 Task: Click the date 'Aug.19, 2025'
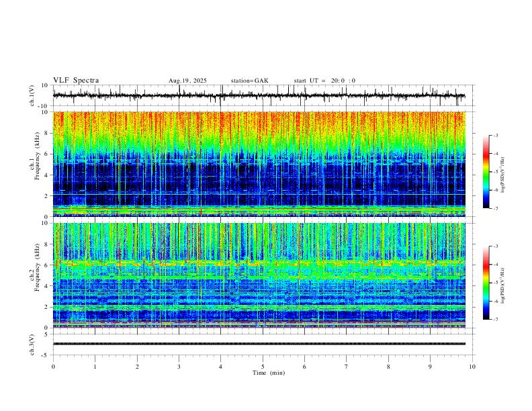tap(187, 81)
